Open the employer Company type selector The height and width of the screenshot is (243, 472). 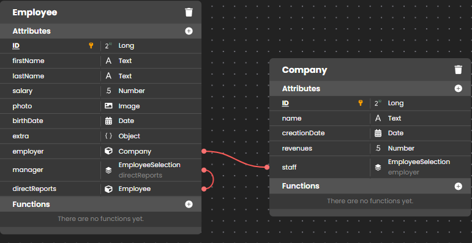151,151
